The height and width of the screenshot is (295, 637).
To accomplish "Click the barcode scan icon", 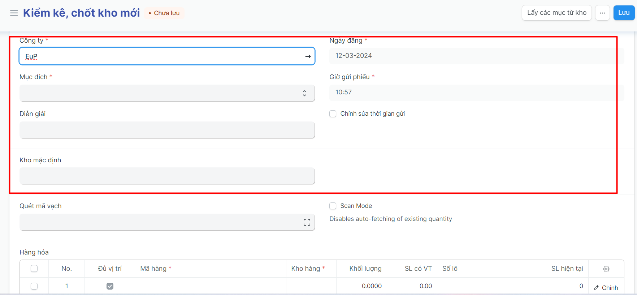I will point(307,222).
